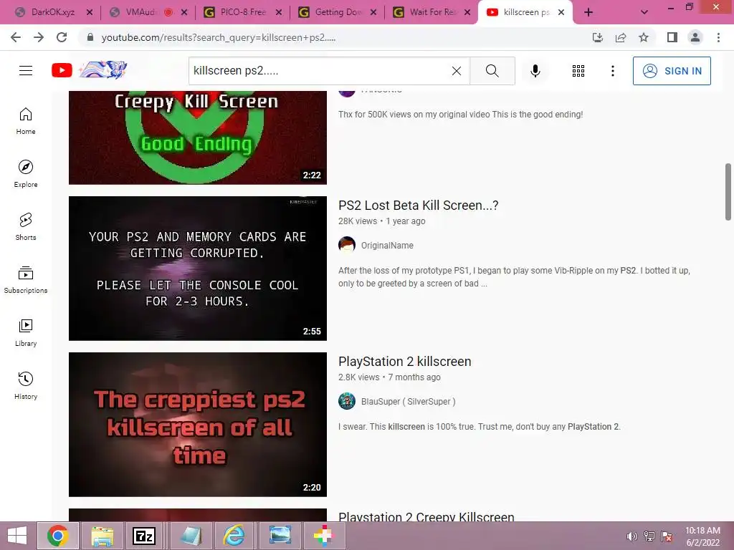This screenshot has width=734, height=550.
Task: Click the Thx for 500K views description
Action: point(461,115)
